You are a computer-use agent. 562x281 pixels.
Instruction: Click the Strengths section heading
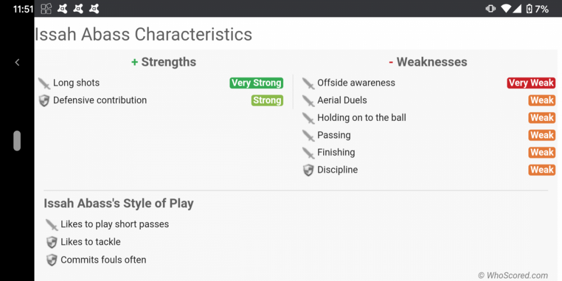click(x=164, y=62)
